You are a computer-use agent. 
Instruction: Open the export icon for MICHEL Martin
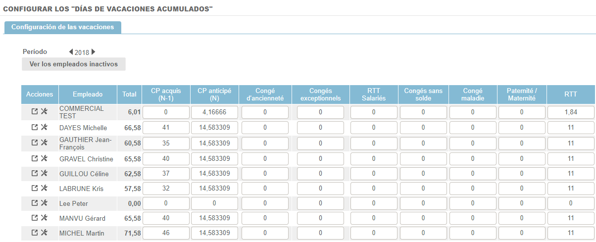coord(34,233)
